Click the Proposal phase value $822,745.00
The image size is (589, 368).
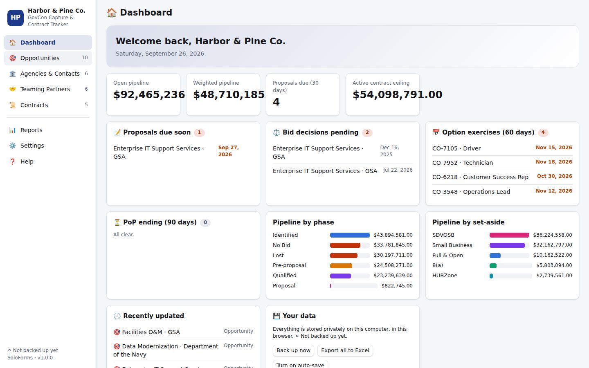(x=397, y=286)
